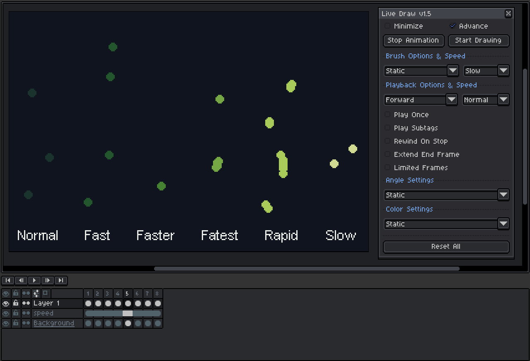Go to previous frame button
This screenshot has width=530, height=361.
[x=21, y=280]
